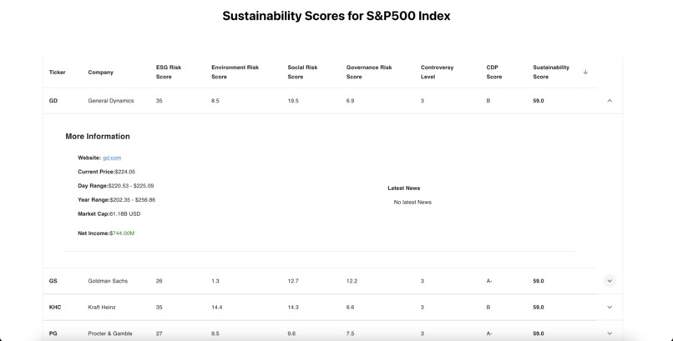The height and width of the screenshot is (341, 673).
Task: Sort by Sustainability Score column header
Action: 551,72
